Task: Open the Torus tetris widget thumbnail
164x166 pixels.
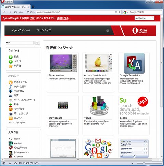Action: tap(99, 105)
